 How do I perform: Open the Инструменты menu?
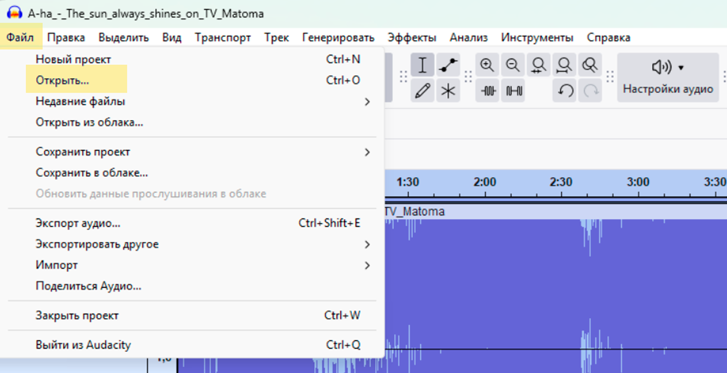click(x=537, y=38)
